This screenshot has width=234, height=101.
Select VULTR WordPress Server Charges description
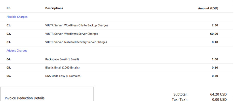coord(71,34)
